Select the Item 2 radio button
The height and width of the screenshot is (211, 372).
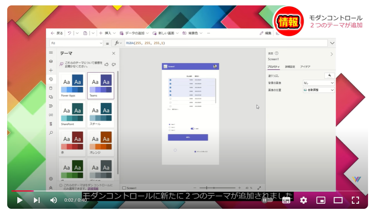point(169,127)
